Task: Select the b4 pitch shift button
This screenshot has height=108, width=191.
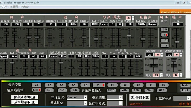Action: [x=49, y=85]
